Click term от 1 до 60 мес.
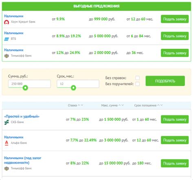 click(145, 119)
